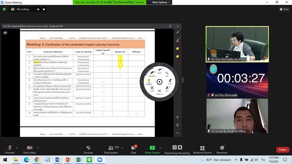
Task: Pause recording using top-left pause icon
Action: [x=38, y=9]
